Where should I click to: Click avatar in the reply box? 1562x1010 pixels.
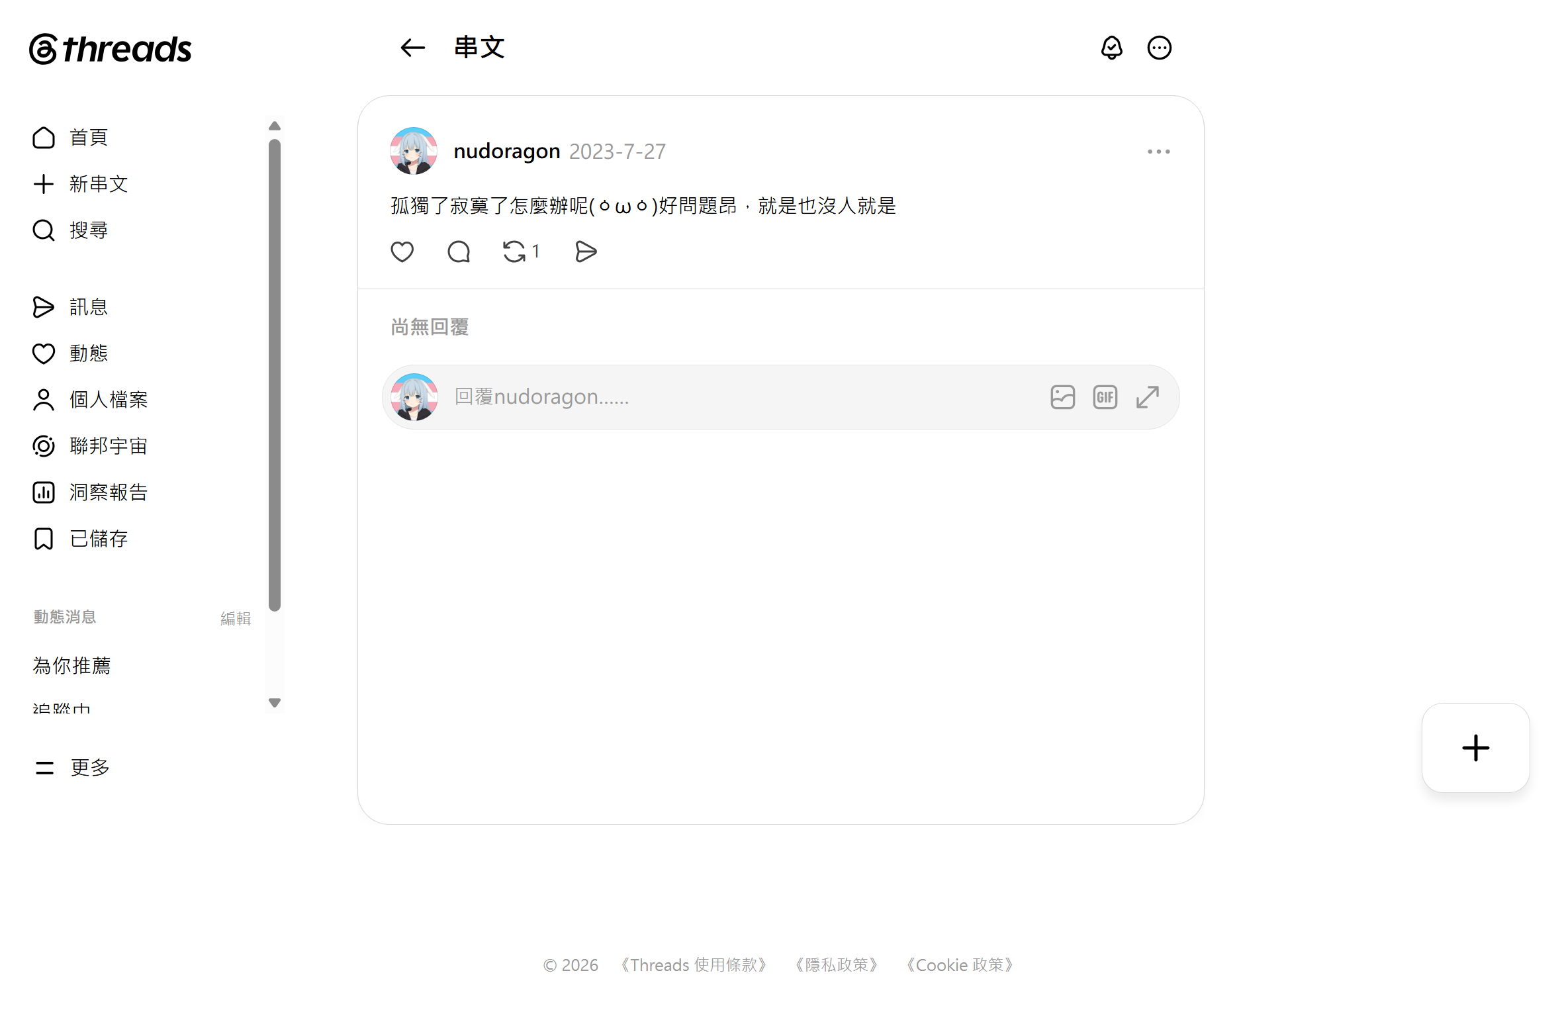[414, 397]
